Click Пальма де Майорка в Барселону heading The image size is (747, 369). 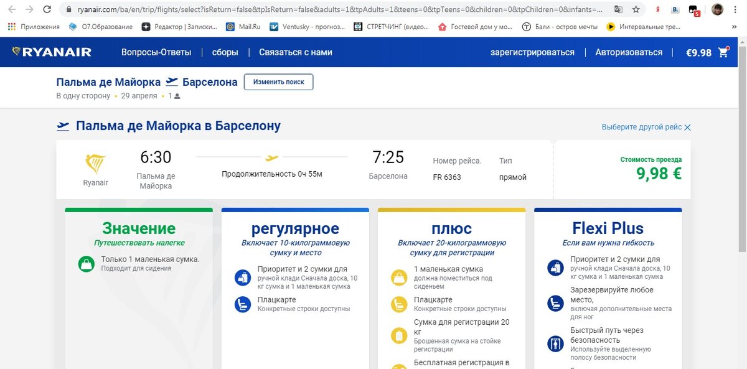(x=178, y=126)
